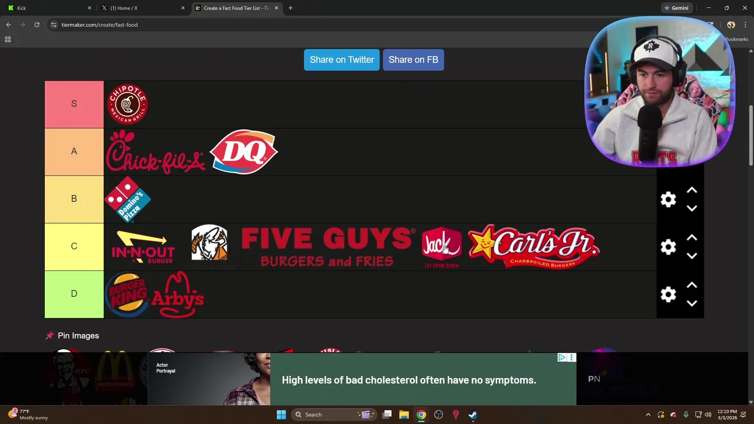Screen dimensions: 754x424
Task: Open settings gear for the B tier row
Action: 668,199
